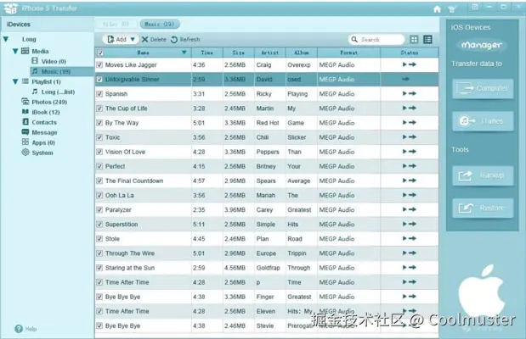
Task: Open Photos (249) in sidebar
Action: coord(44,102)
